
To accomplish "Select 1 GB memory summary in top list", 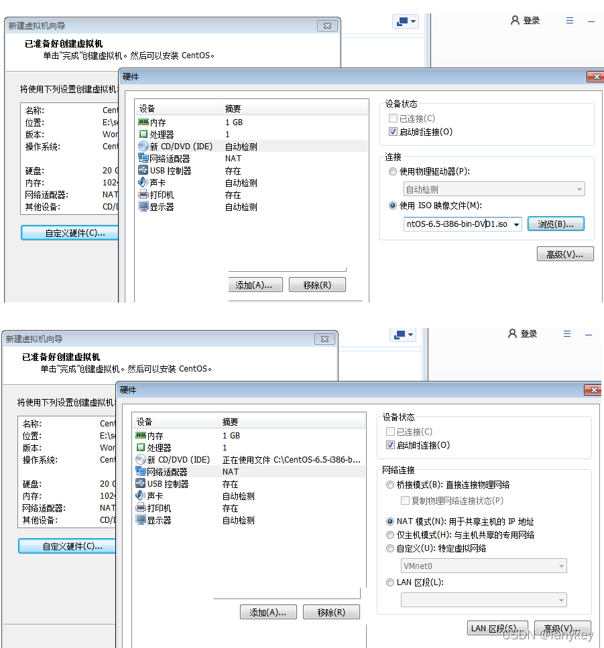I will coord(234,123).
